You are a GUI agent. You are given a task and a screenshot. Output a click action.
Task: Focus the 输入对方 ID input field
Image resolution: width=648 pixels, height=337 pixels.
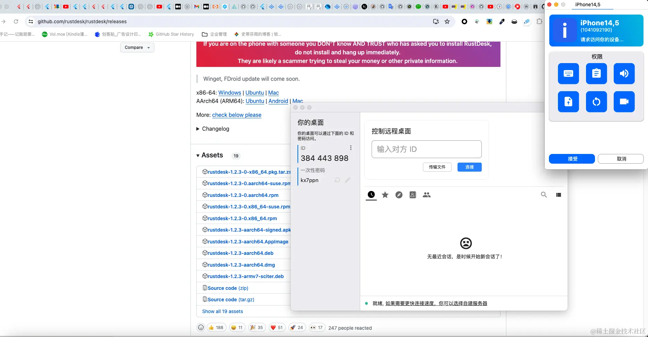point(426,149)
